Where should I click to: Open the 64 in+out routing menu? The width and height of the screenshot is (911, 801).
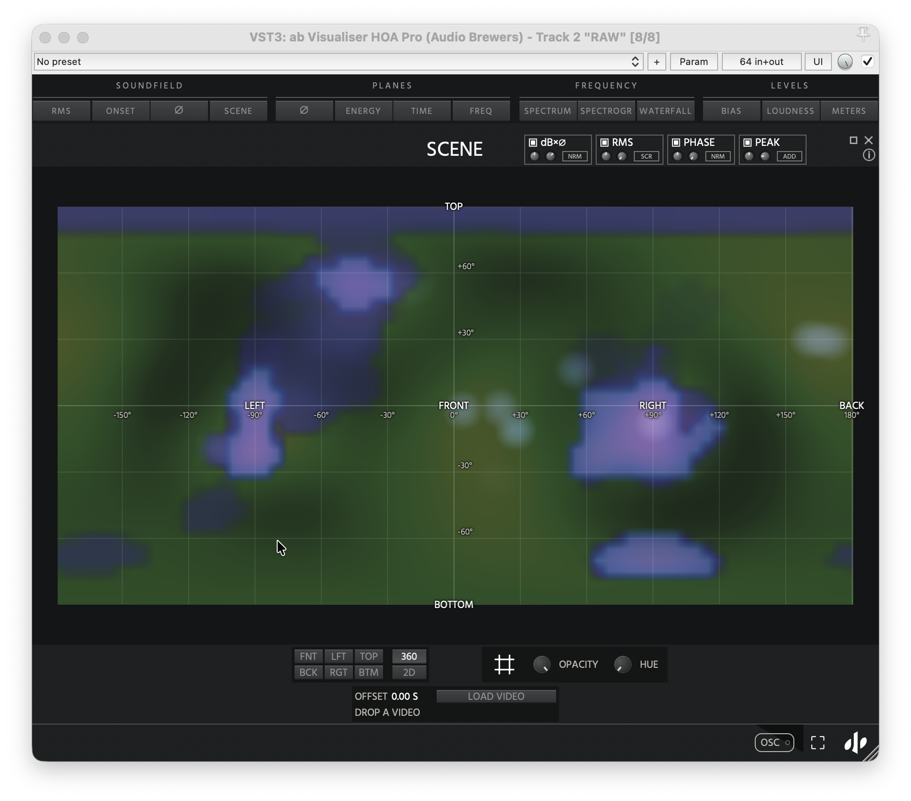(761, 62)
